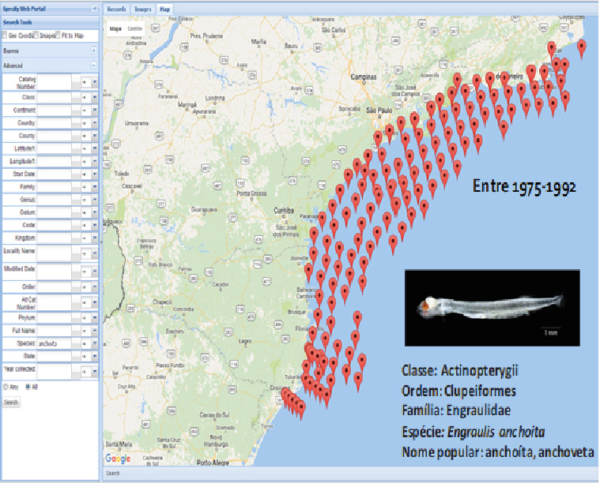Click the Latitude1 input field
The image size is (600, 483).
click(x=55, y=148)
